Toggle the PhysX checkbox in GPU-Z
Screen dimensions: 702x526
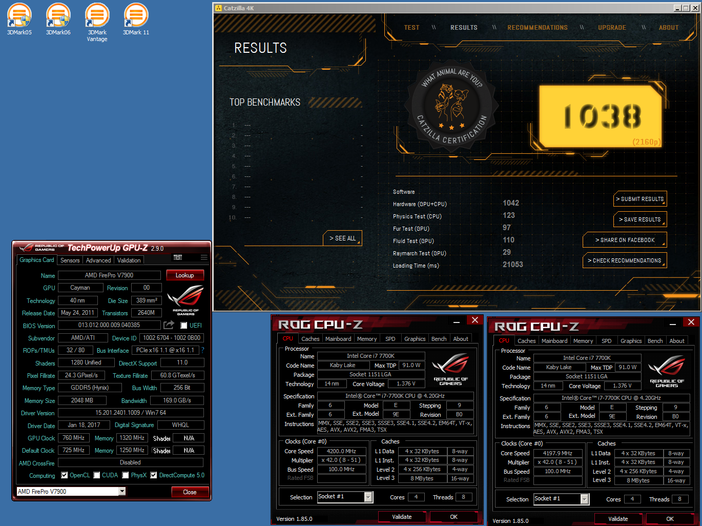pyautogui.click(x=126, y=475)
